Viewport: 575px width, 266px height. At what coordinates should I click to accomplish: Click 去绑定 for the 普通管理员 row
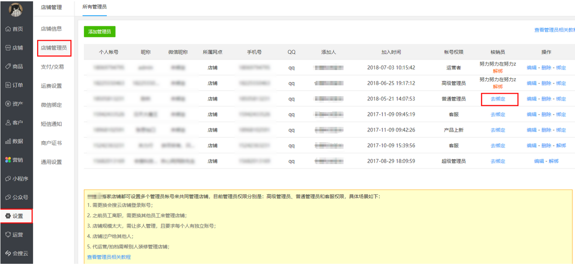[498, 99]
